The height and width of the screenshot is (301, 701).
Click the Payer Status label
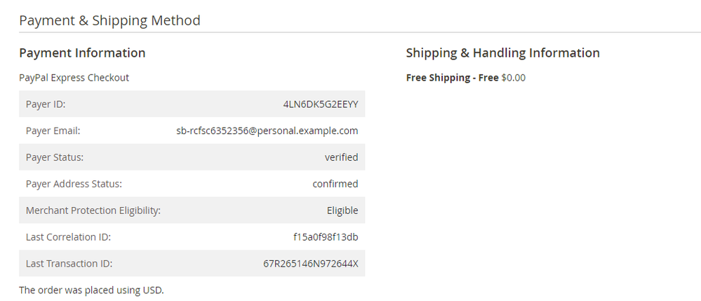[55, 157]
